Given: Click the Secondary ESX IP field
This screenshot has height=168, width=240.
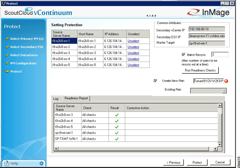Looking at the screenshot, I should 207,36.
